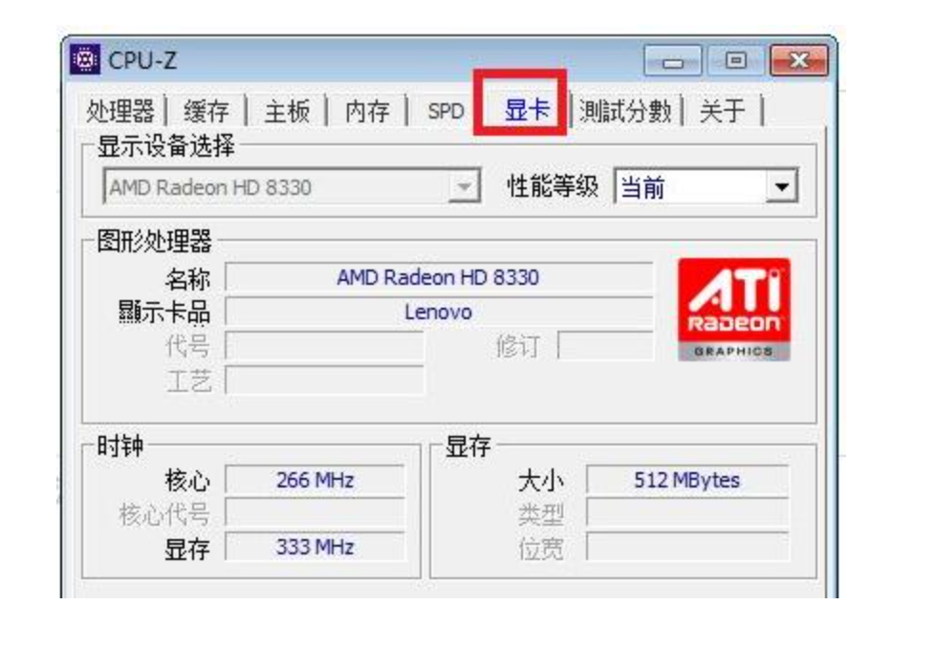Image resolution: width=937 pixels, height=670 pixels.
Task: Open the 缓存 tab
Action: (x=207, y=112)
